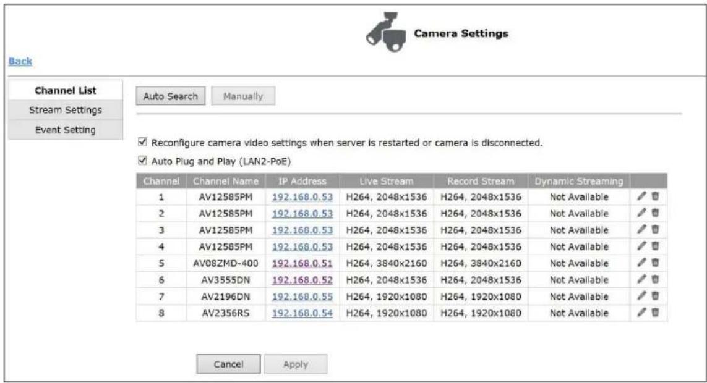Viewport: 707px width, 383px height.
Task: Open IP address 192.168.0.51 link
Action: coord(302,264)
